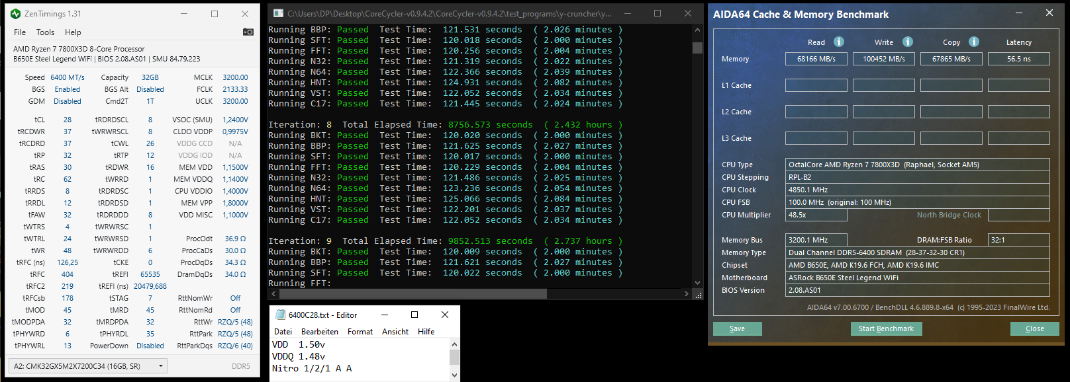Viewport: 1070px width, 382px height.
Task: Click the PowerDown value Disabled
Action: (x=150, y=346)
